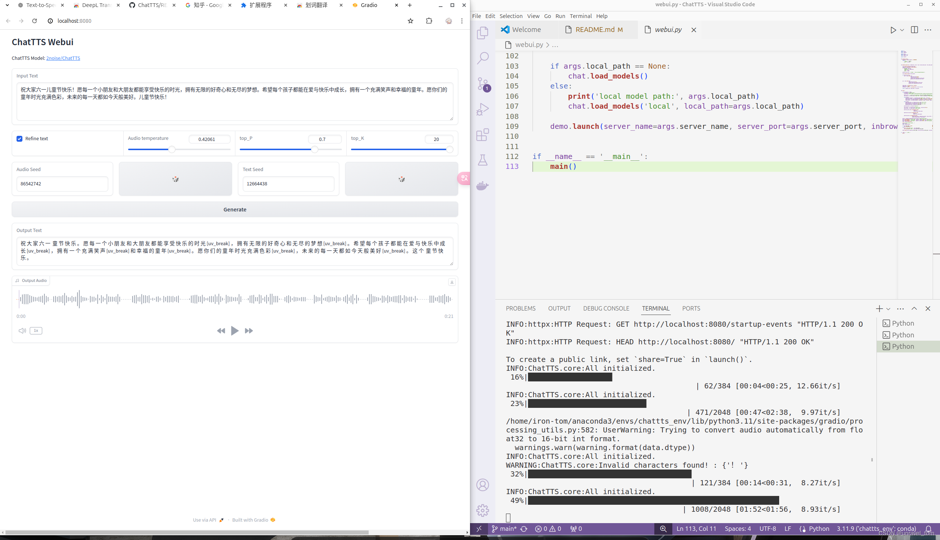Click the play button in Output Audio
The image size is (940, 540).
tap(234, 330)
